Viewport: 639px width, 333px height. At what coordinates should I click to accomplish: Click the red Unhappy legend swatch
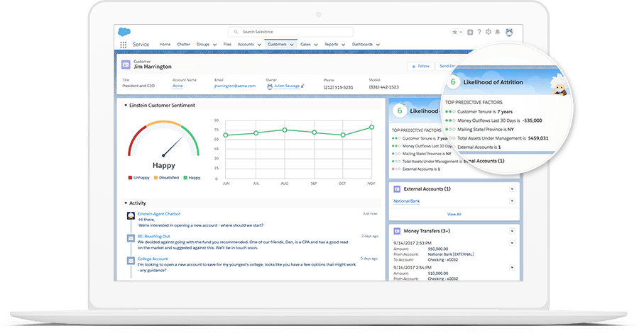click(130, 178)
